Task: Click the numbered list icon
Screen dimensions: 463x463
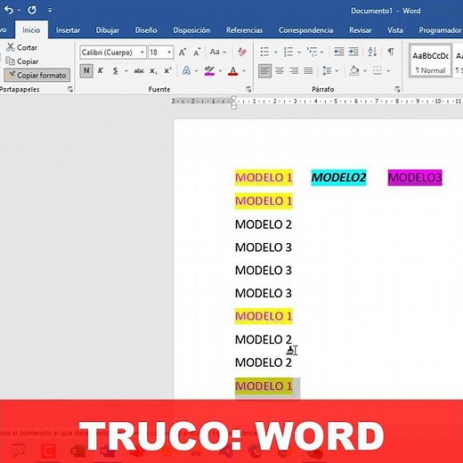Action: tap(288, 52)
